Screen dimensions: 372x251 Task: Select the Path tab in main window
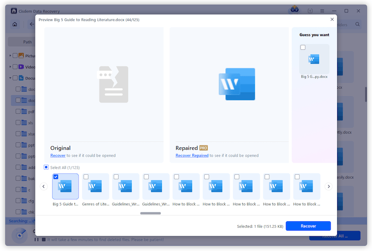(27, 42)
